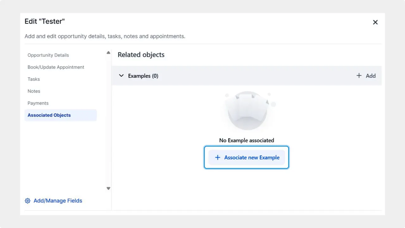
Task: Click the plus icon on the Add control
Action: click(359, 76)
